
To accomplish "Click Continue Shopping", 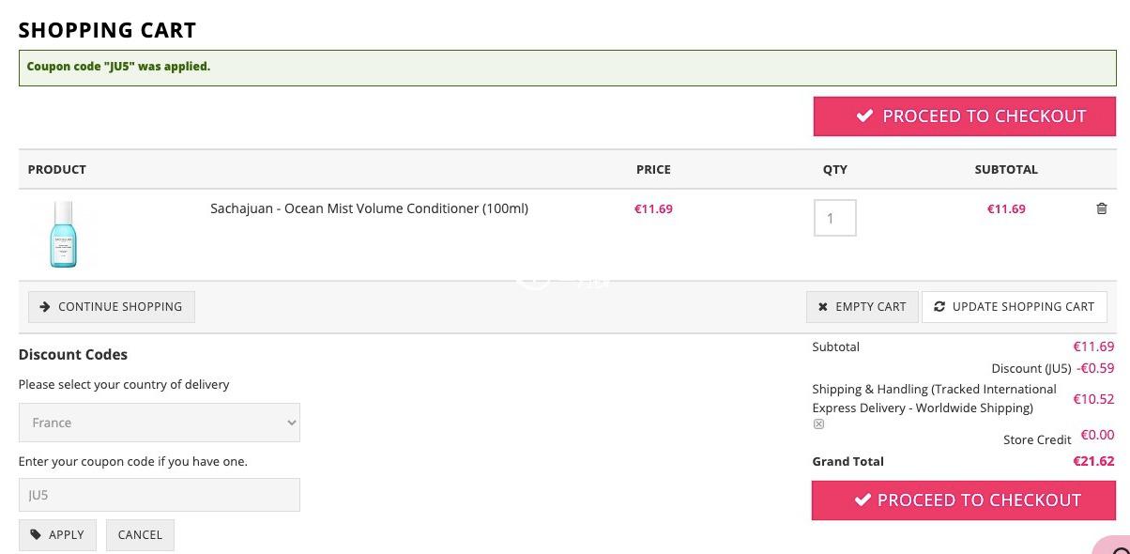I will 112,307.
